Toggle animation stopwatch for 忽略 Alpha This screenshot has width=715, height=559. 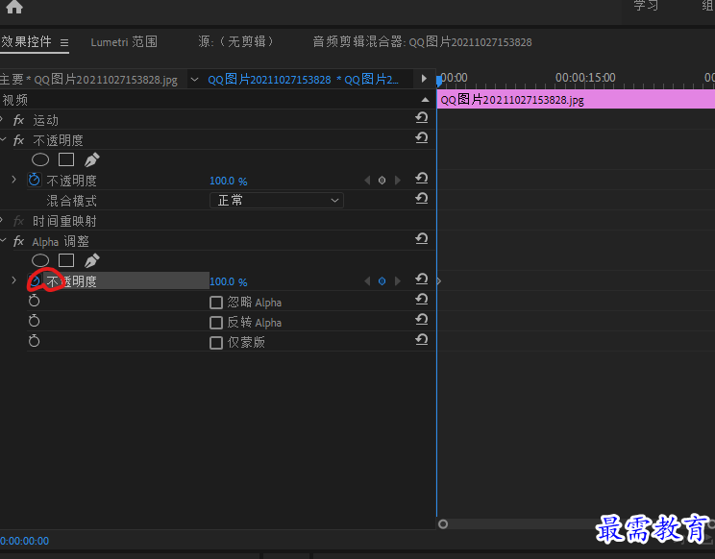[x=35, y=301]
